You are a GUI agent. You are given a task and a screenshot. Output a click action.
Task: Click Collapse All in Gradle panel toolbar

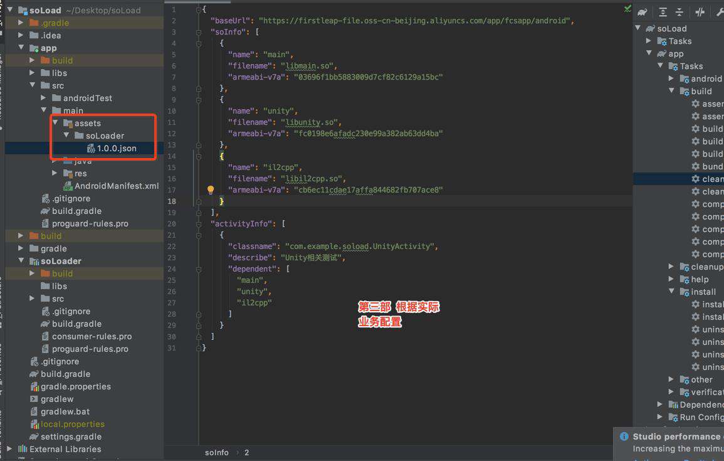pos(679,13)
